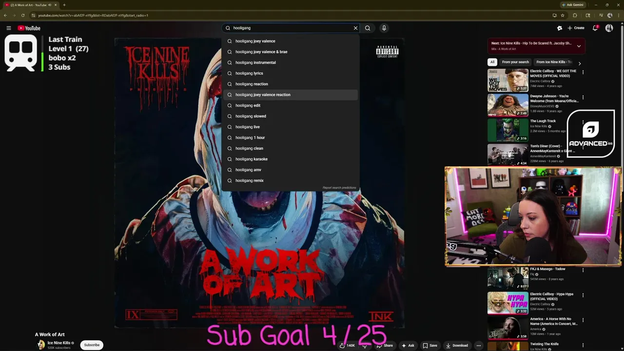The image size is (624, 351).
Task: Like the video with thumbs-up 140K
Action: tap(348, 346)
